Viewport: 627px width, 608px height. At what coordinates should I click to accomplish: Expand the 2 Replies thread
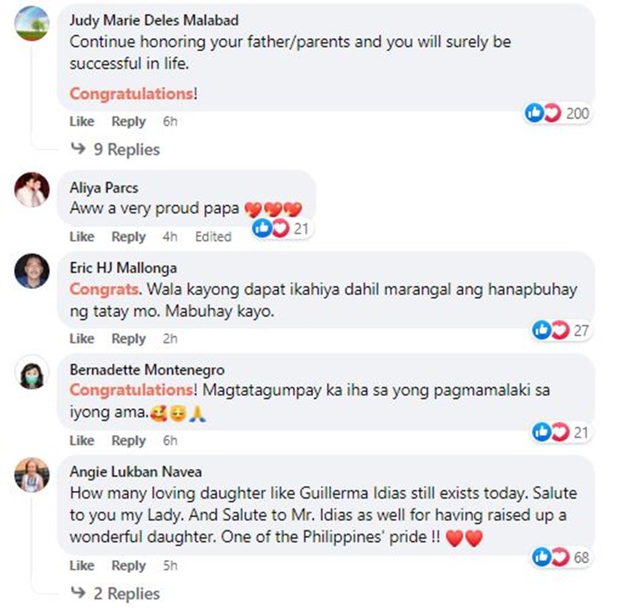tap(115, 593)
